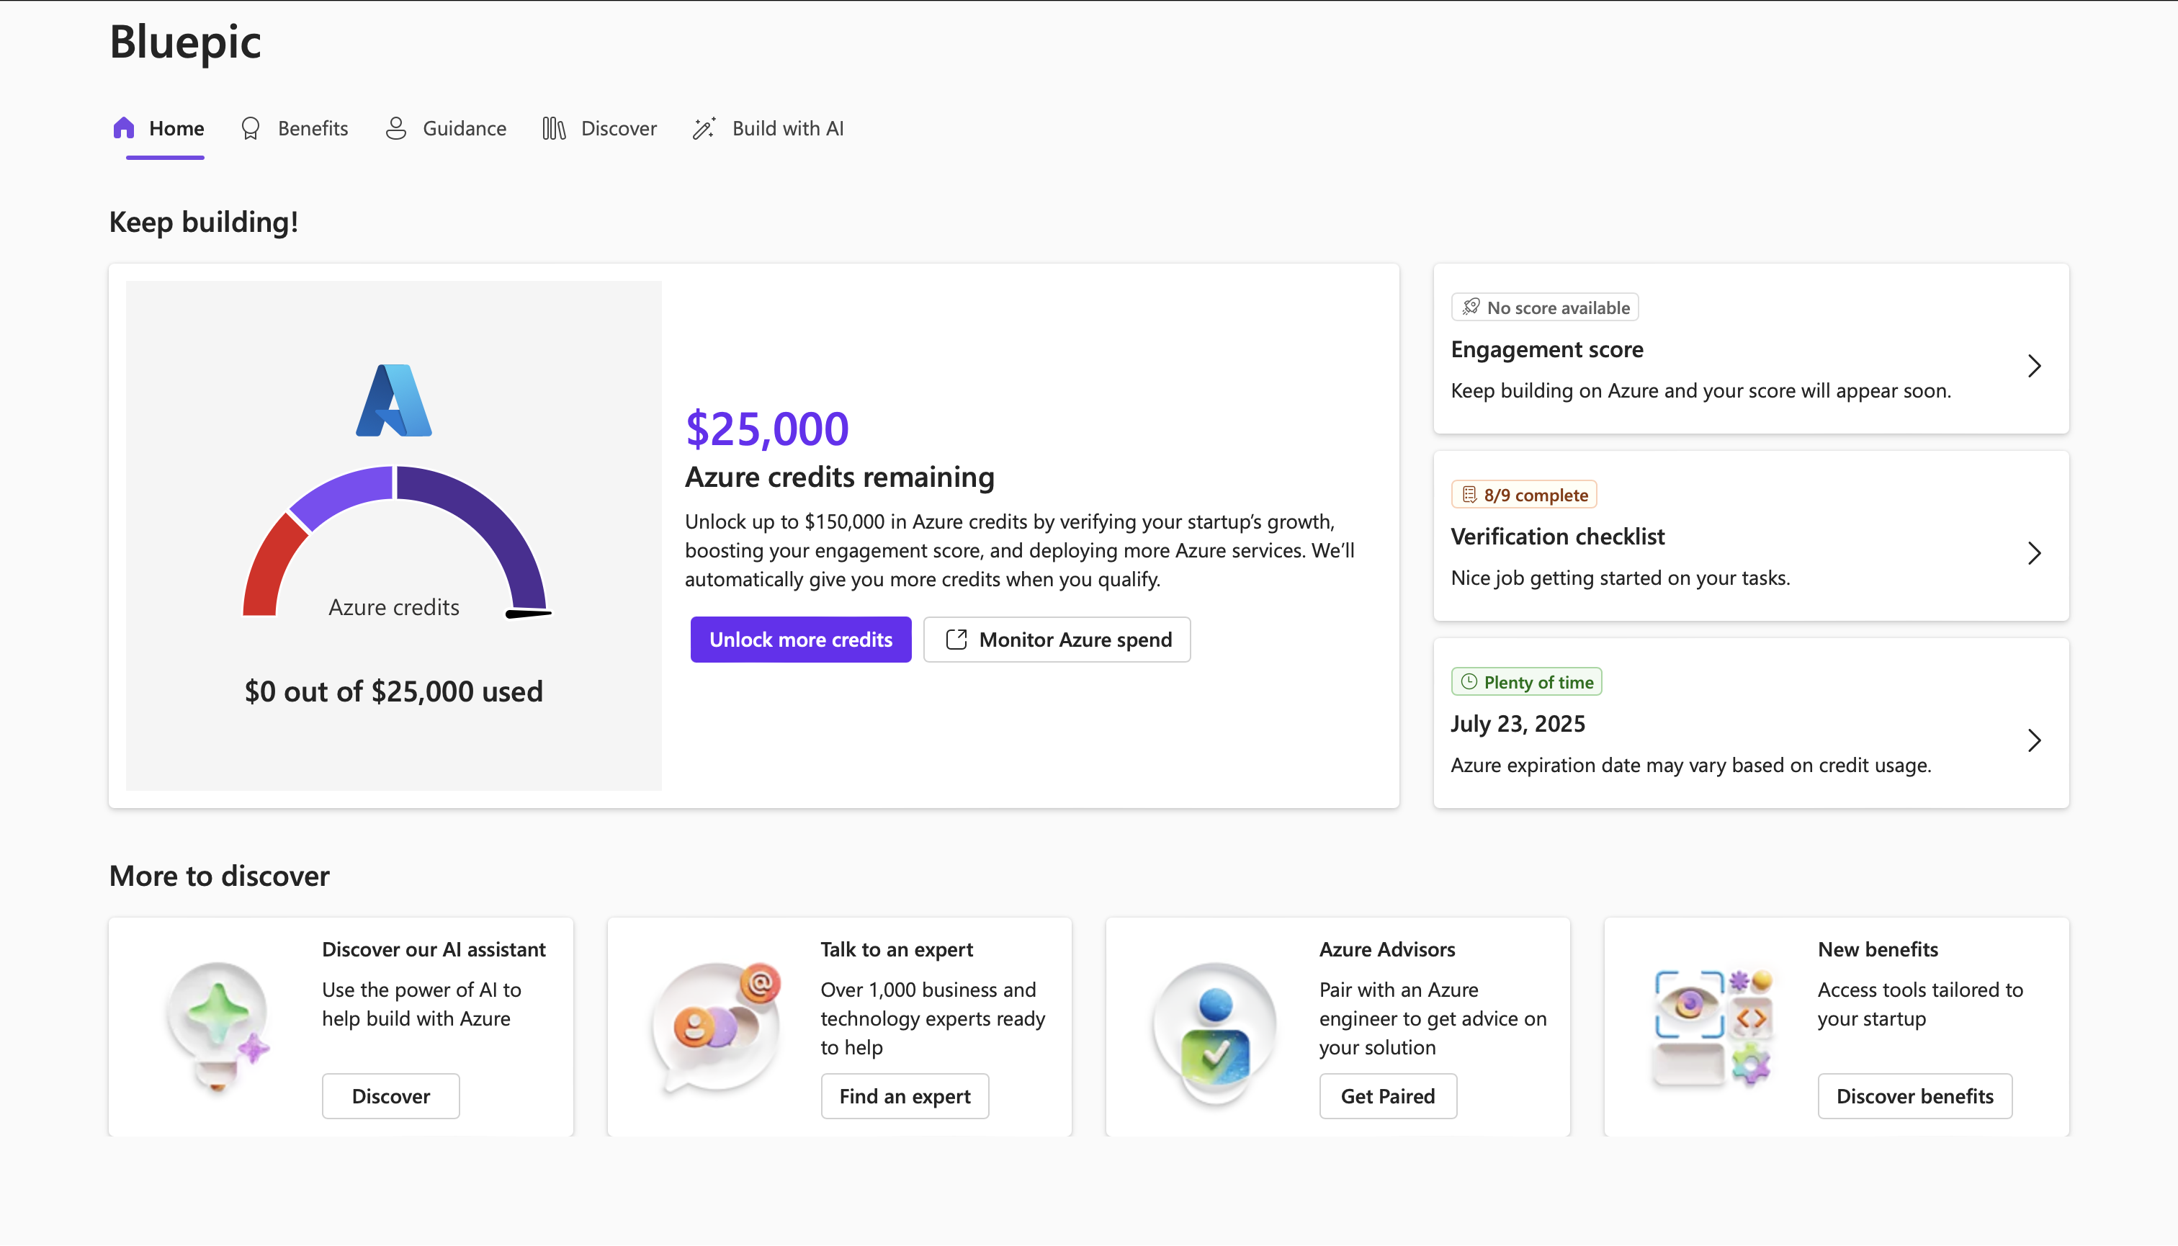The image size is (2178, 1246).
Task: Open July 23, 2025 expiration card chevron
Action: (2034, 741)
